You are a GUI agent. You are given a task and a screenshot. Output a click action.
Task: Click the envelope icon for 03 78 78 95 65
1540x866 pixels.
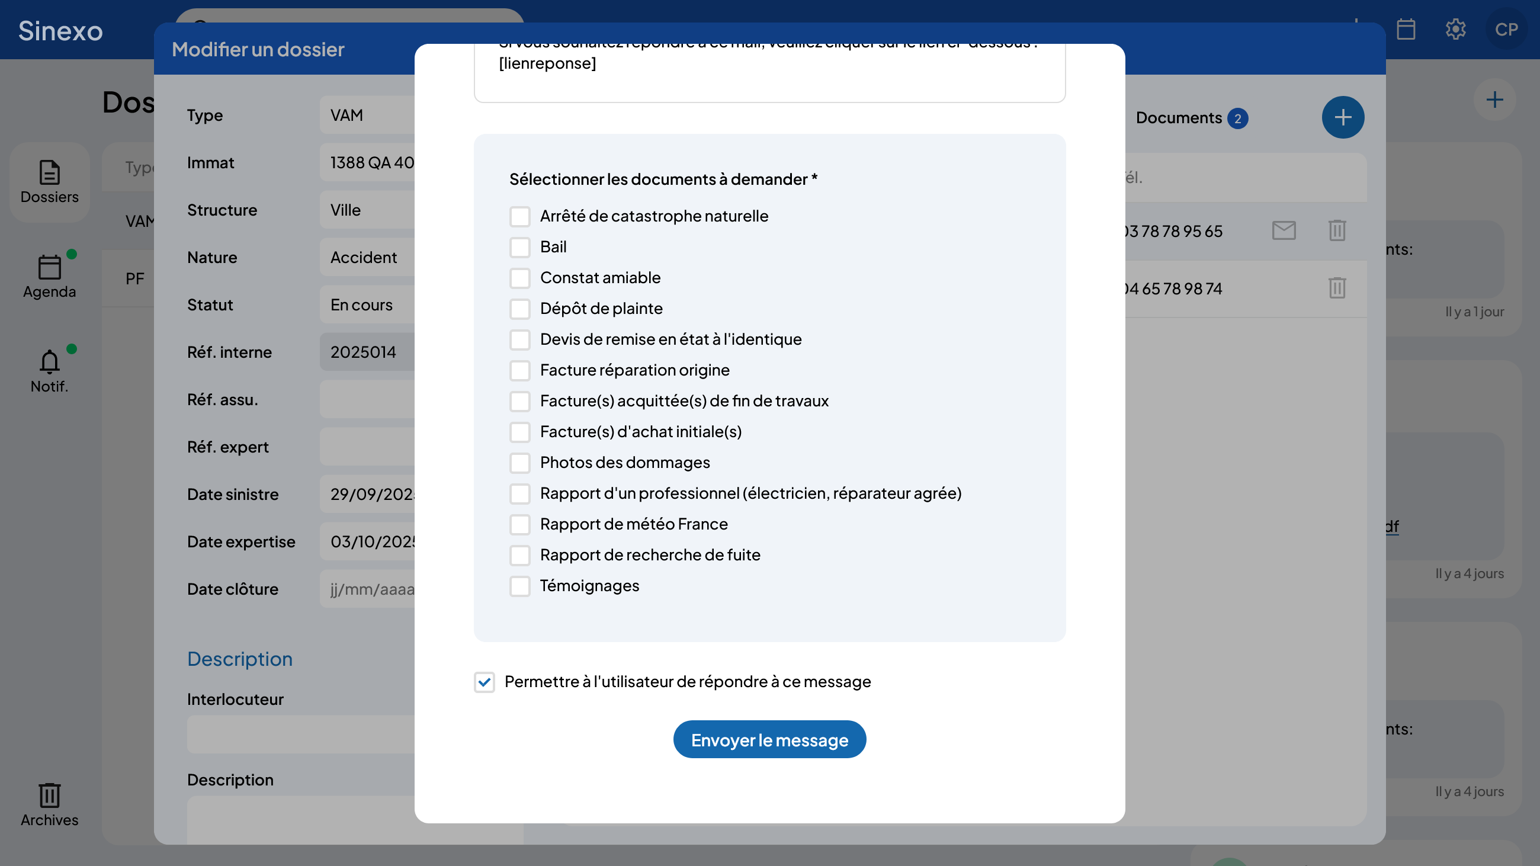click(x=1284, y=230)
